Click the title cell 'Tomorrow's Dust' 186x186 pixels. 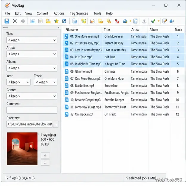pos(115,107)
